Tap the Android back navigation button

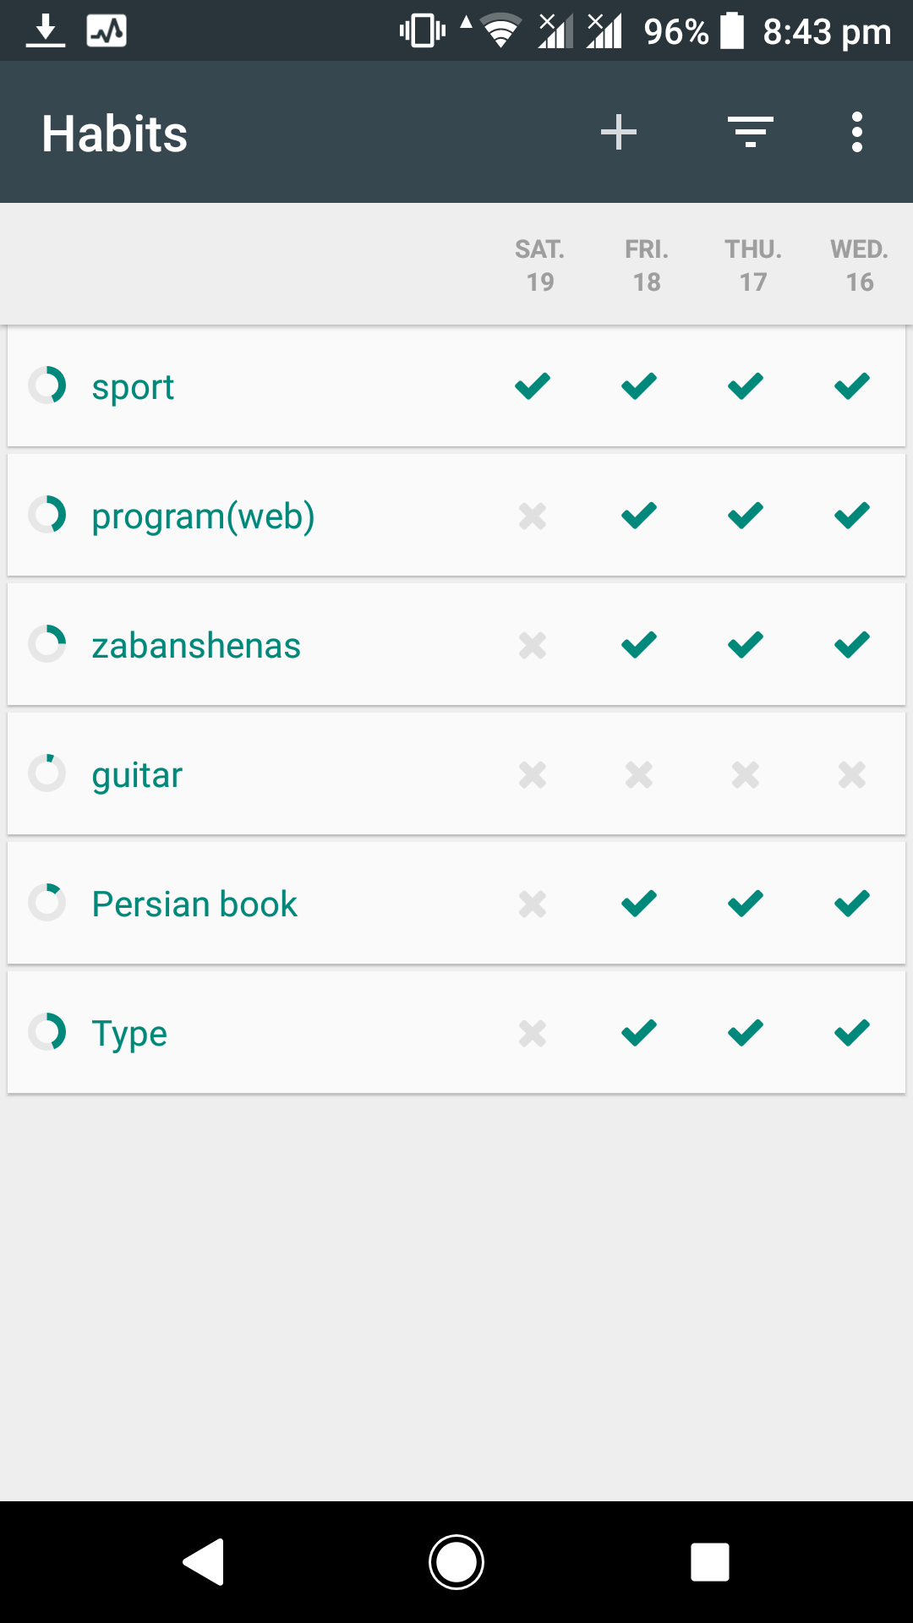point(204,1561)
